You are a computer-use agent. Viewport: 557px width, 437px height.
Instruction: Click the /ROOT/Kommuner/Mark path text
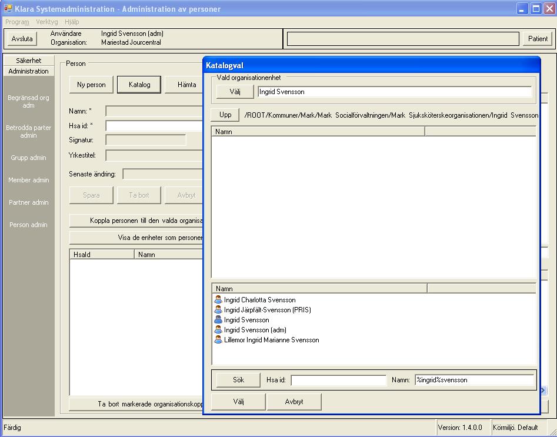[x=391, y=115]
